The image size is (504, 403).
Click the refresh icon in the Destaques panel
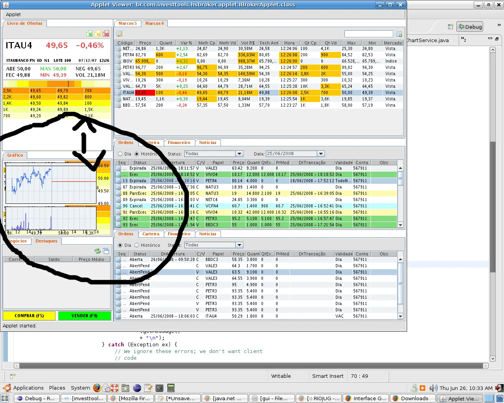[98, 251]
